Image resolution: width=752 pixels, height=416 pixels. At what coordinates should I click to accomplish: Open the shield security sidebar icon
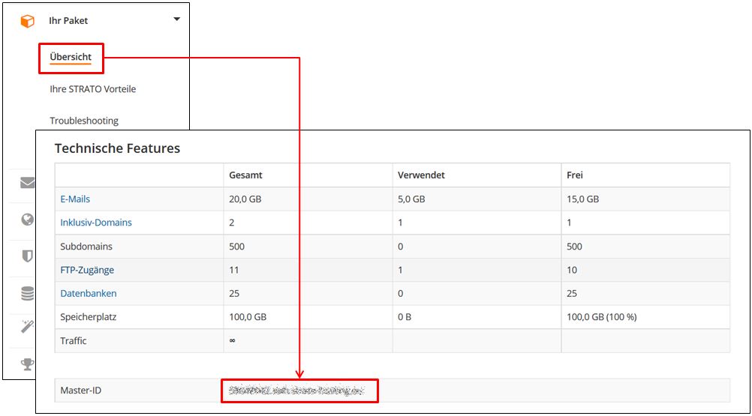tap(27, 256)
